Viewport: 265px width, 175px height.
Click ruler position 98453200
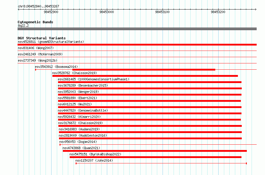(x=218, y=12)
